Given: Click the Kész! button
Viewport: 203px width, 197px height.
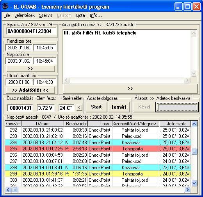Looking at the screenshot, I should point(144,107).
